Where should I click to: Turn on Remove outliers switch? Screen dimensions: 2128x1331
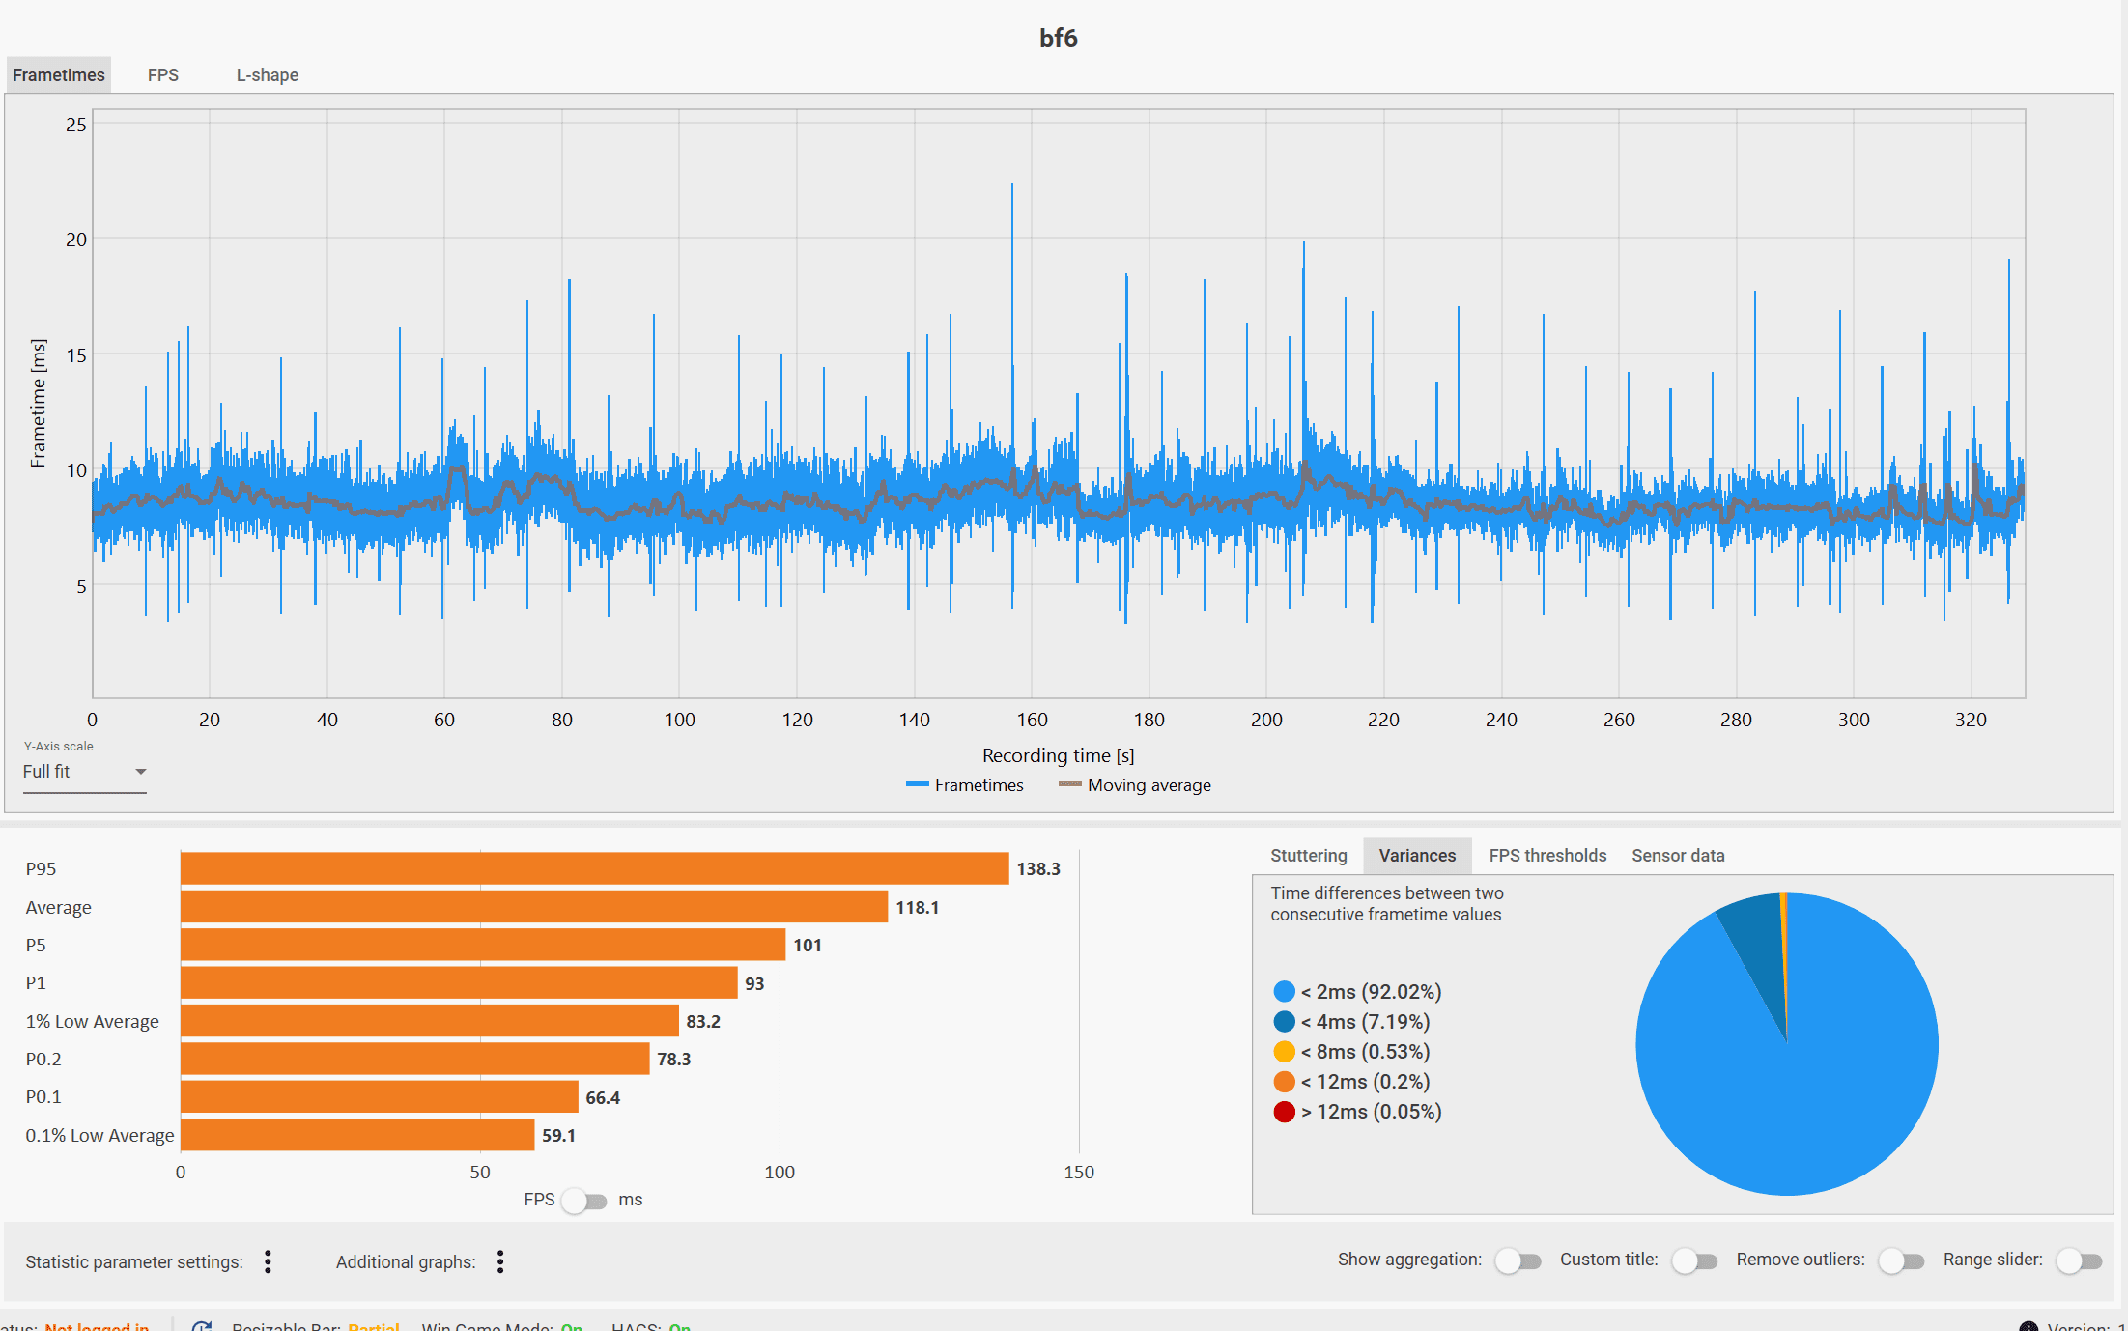pyautogui.click(x=1901, y=1260)
